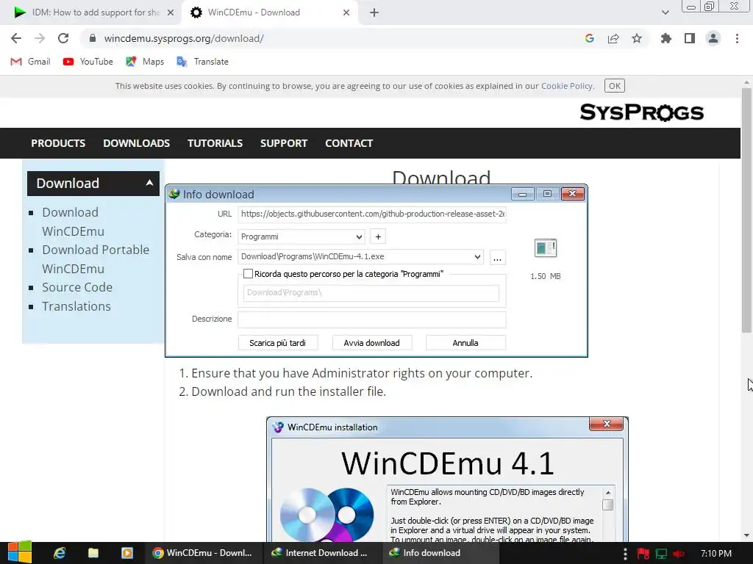Add a new category with plus button

coord(378,236)
